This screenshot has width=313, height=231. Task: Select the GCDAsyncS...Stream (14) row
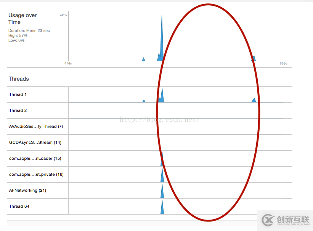coord(149,142)
